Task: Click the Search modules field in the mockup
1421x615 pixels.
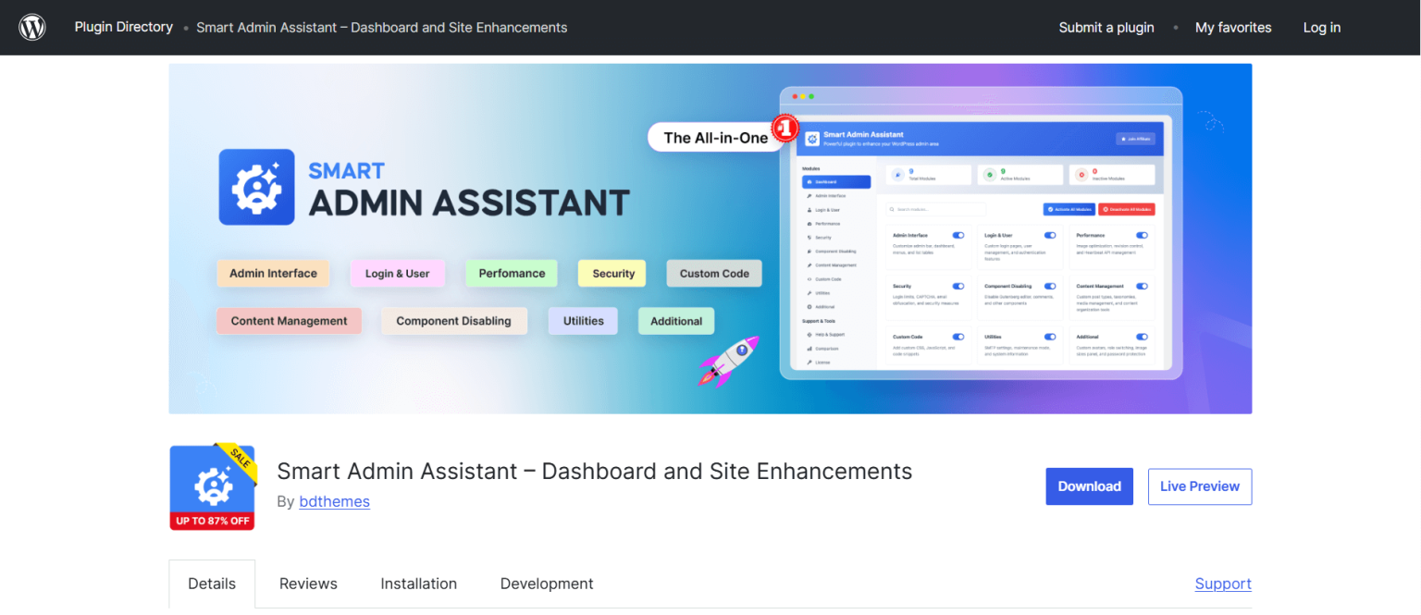Action: pos(935,210)
